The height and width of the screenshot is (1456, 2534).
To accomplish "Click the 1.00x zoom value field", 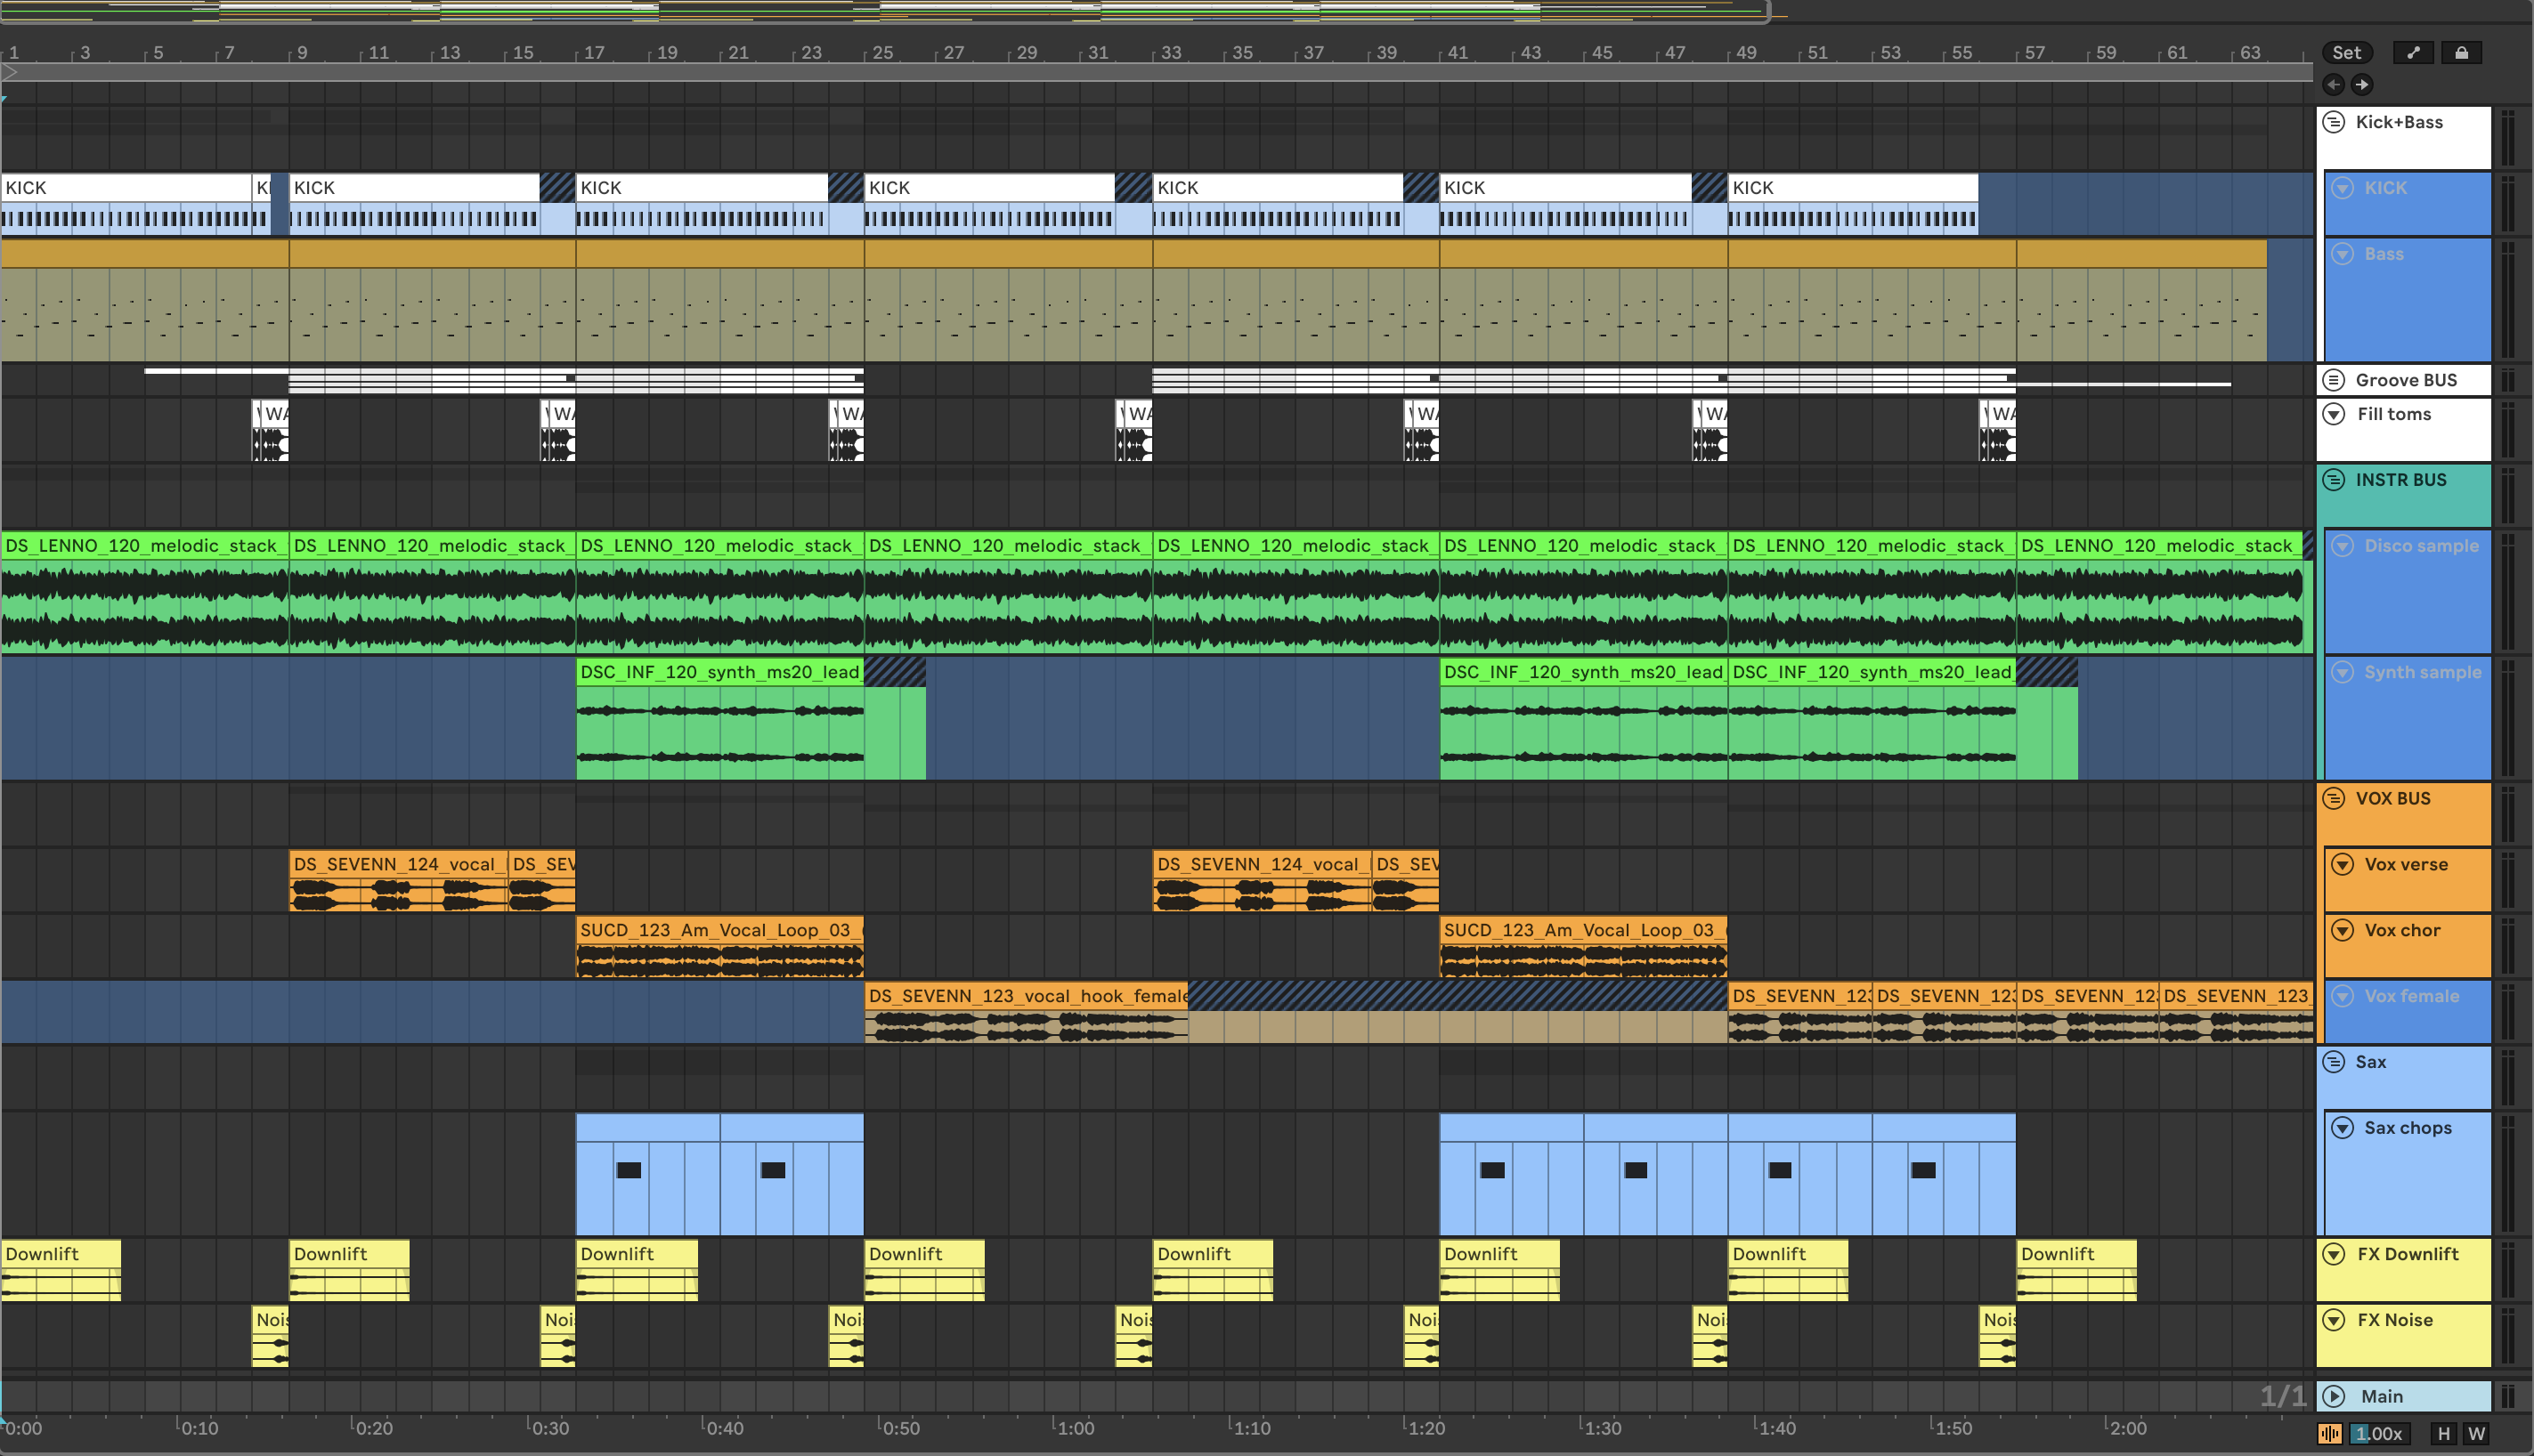I will (2379, 1434).
